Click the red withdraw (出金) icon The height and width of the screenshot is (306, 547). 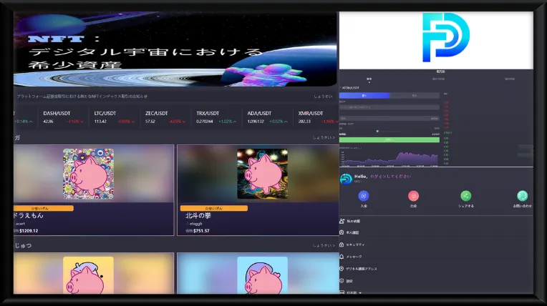413,196
